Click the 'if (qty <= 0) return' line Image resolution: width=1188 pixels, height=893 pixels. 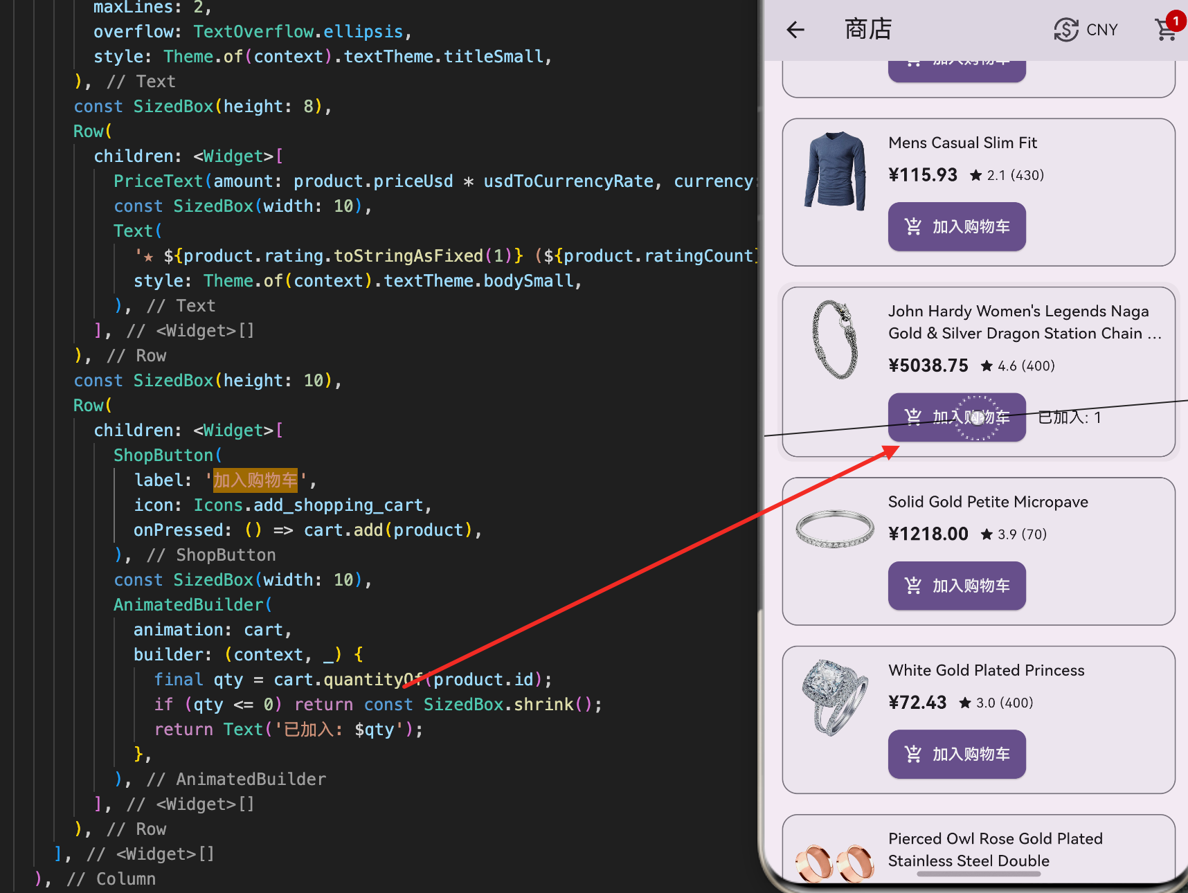click(x=378, y=705)
